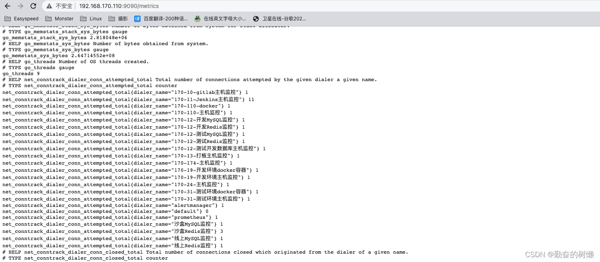
Task: Click the 线上MySQL监控 metric line
Action: tap(113, 238)
